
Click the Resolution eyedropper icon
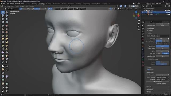point(168,75)
